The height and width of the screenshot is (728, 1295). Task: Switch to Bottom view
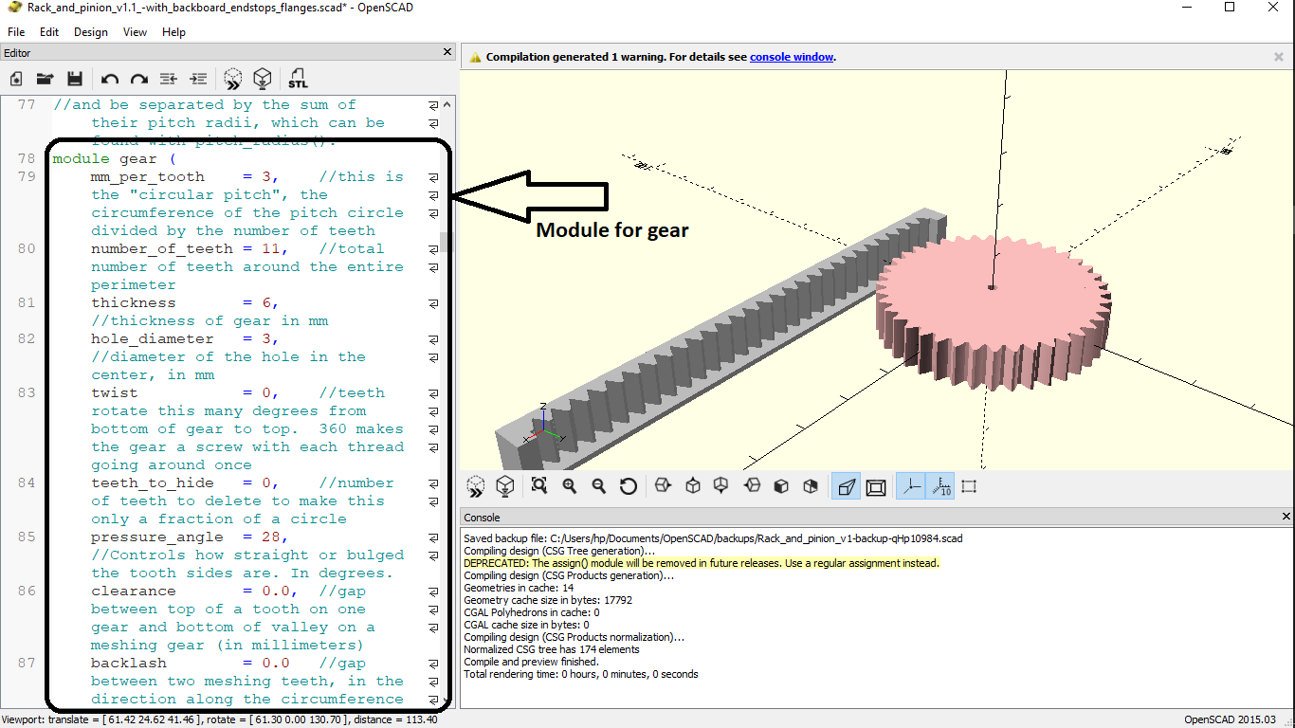click(x=721, y=486)
